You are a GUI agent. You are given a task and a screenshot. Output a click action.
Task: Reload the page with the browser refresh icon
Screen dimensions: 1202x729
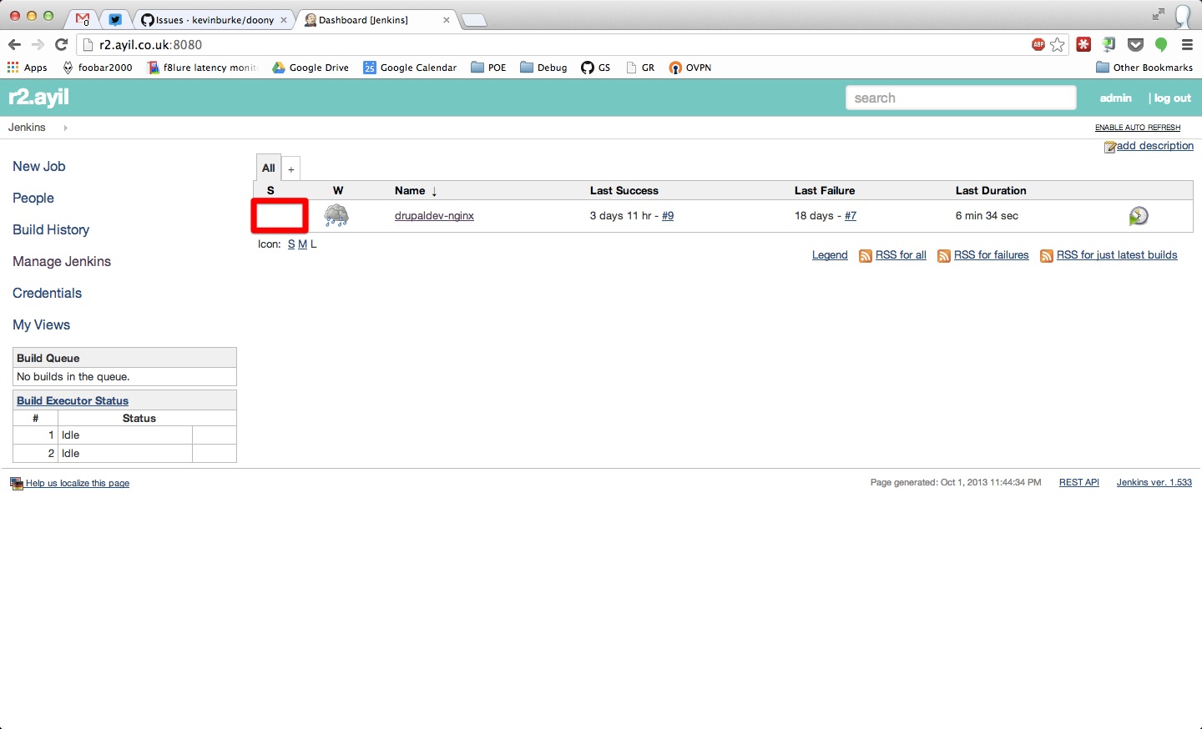point(61,45)
